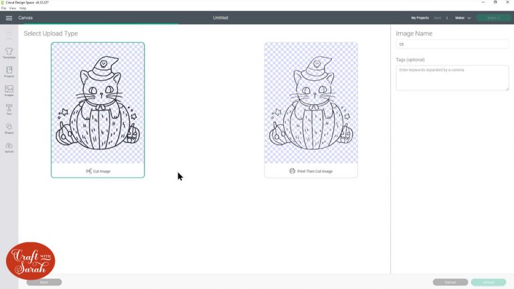This screenshot has width=514, height=289.
Task: Click the New icon at top of sidebar
Action: pyautogui.click(x=9, y=34)
